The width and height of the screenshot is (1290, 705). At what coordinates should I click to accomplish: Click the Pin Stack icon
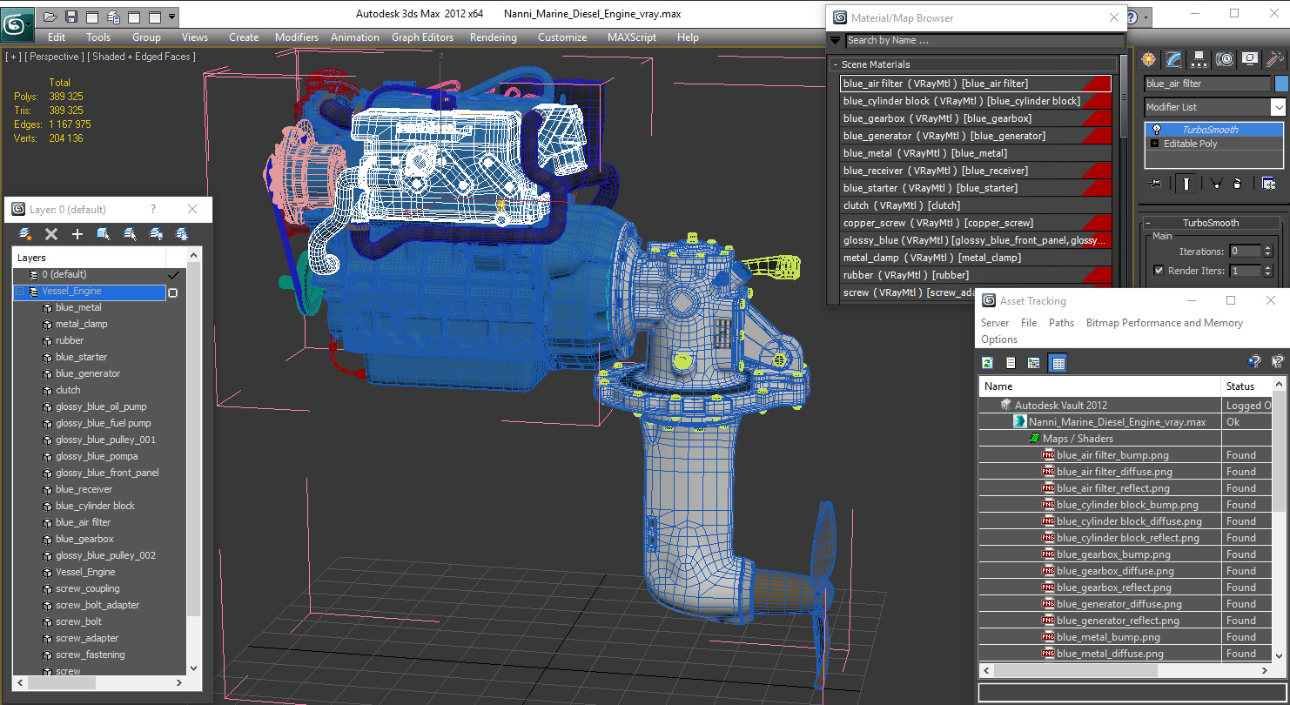1155,183
